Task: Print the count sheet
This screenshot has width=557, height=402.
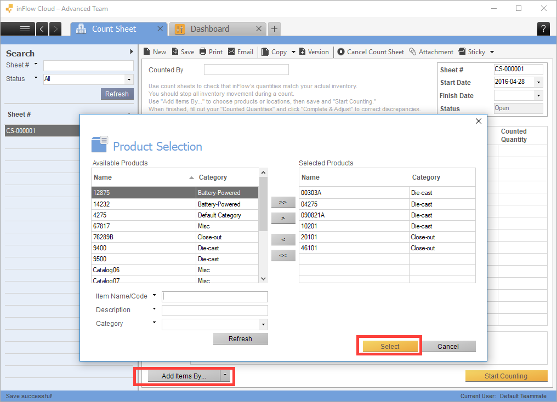Action: pos(211,52)
